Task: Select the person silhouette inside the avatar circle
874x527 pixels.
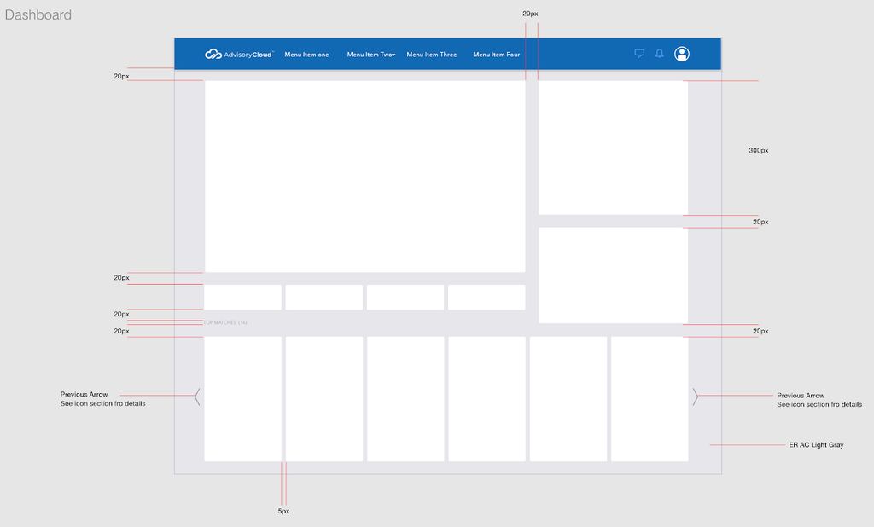Action: (x=680, y=54)
